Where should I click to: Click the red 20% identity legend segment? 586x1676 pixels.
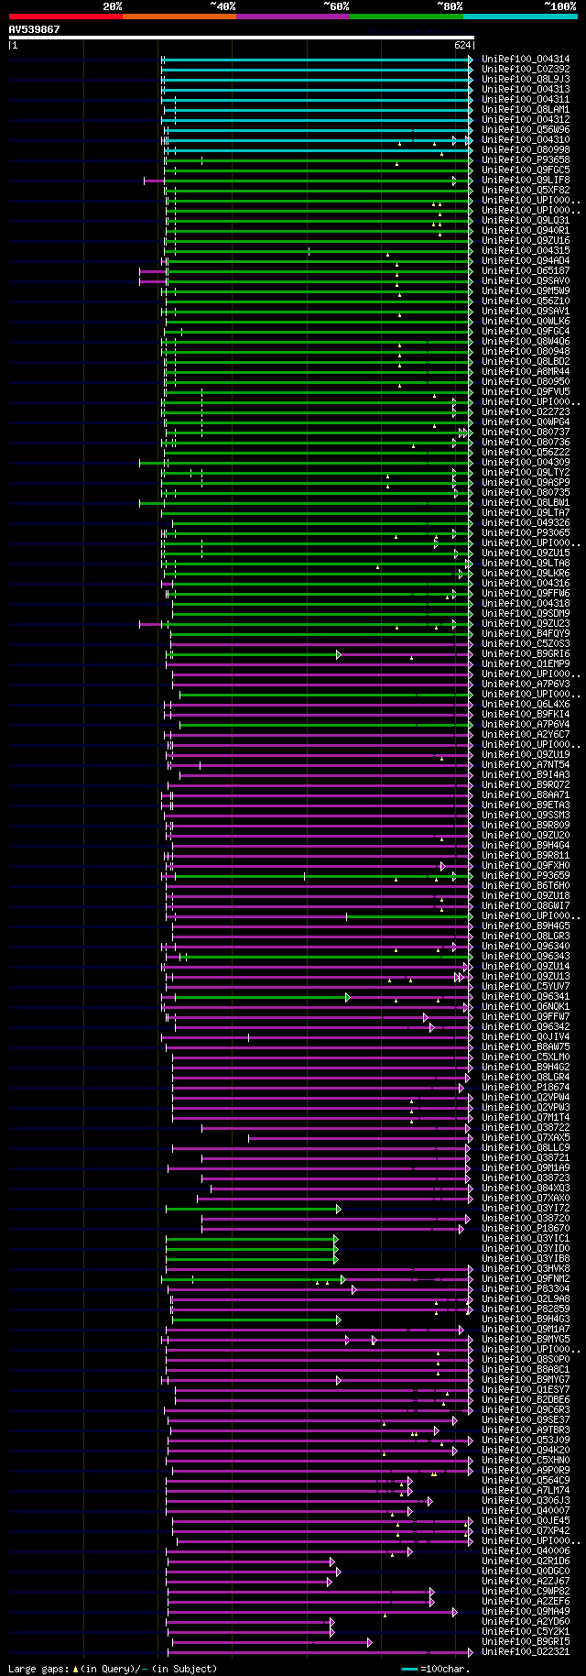[66, 16]
